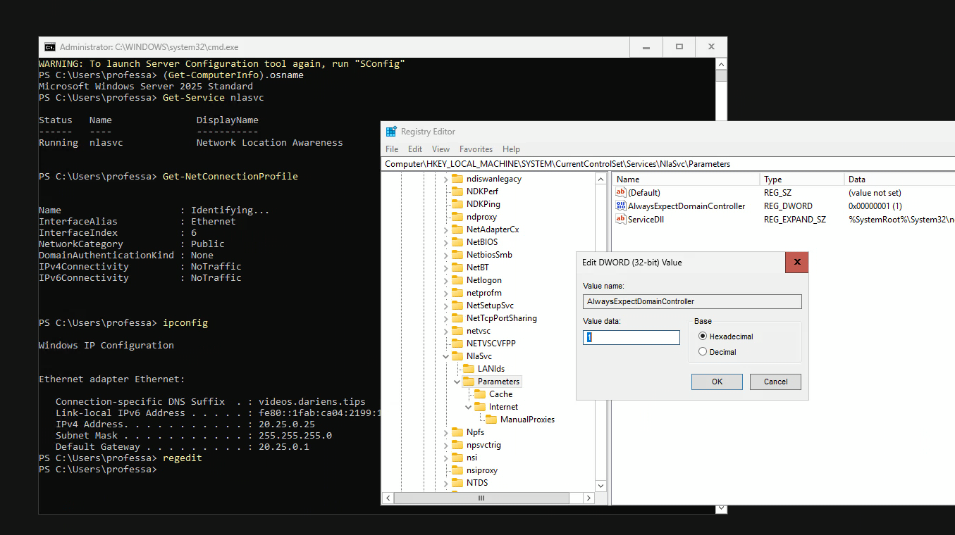The image size is (955, 535).
Task: Click the cmd window vertical scrollbar thumb
Action: coord(721,75)
